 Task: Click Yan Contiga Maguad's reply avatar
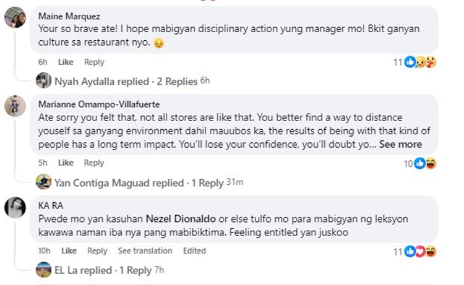(x=43, y=182)
